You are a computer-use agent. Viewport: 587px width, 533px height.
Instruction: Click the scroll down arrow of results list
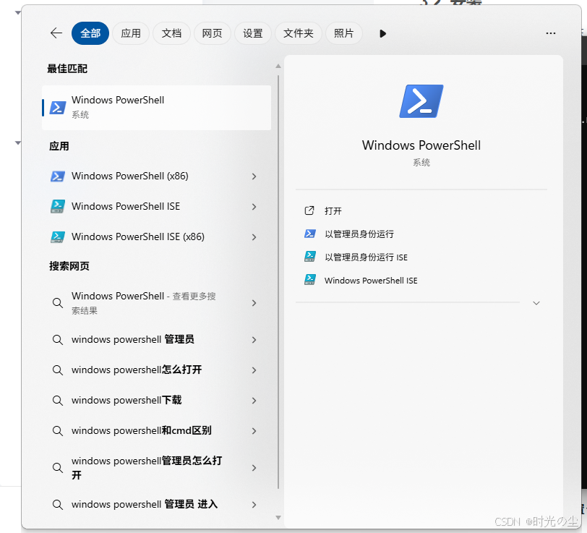point(278,518)
